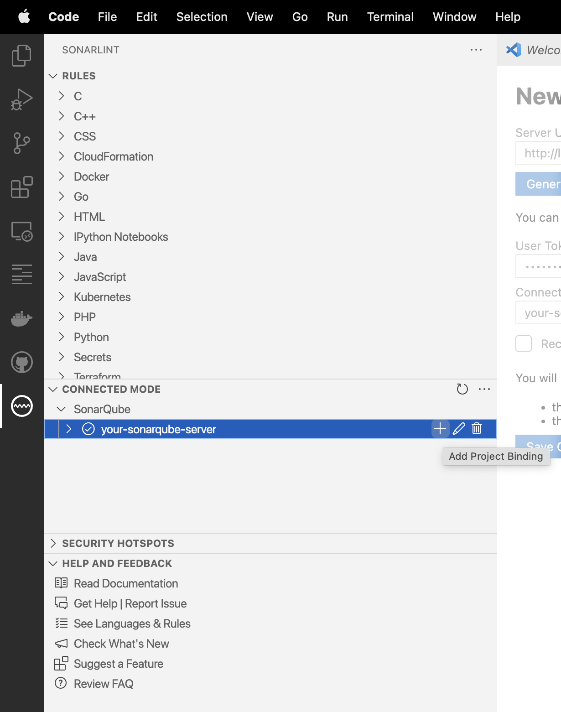Expand the IPython Notebooks rules node
561x712 pixels.
click(62, 237)
